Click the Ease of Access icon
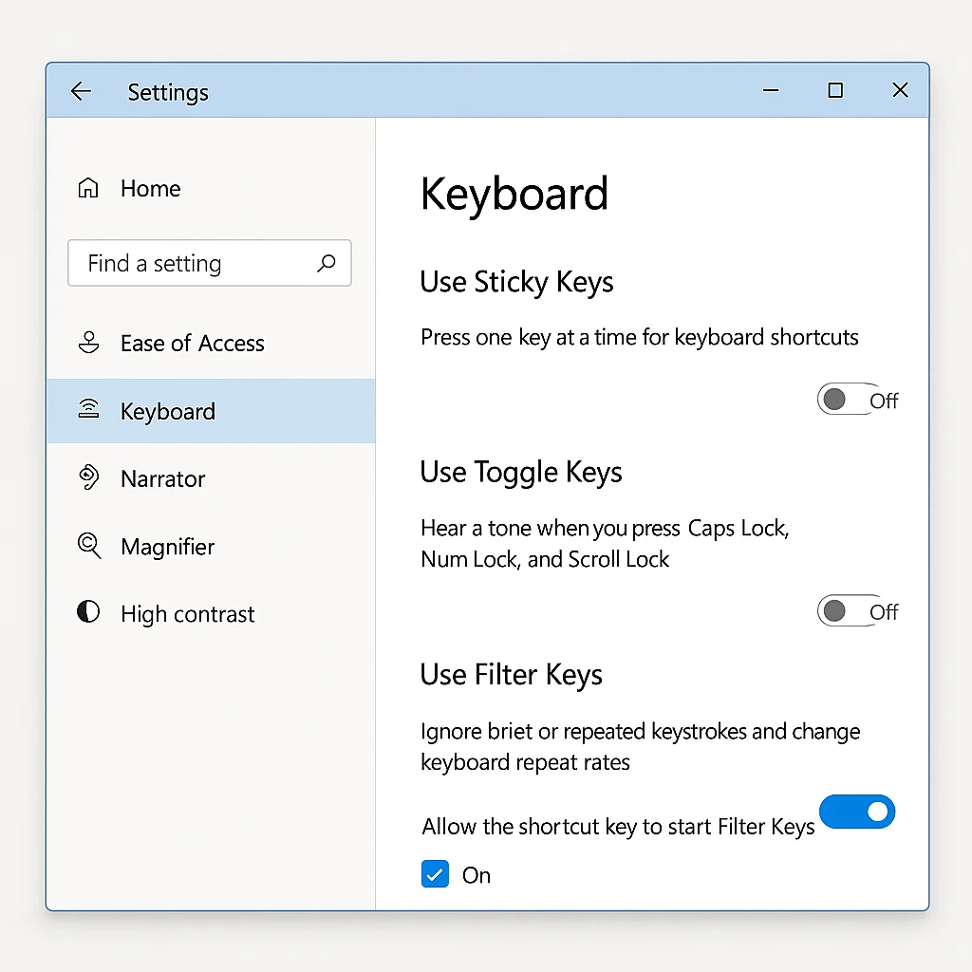 [x=88, y=343]
